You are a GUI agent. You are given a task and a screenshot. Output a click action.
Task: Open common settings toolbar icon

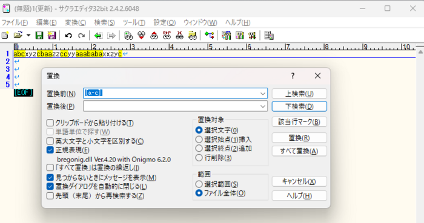pyautogui.click(x=252, y=35)
